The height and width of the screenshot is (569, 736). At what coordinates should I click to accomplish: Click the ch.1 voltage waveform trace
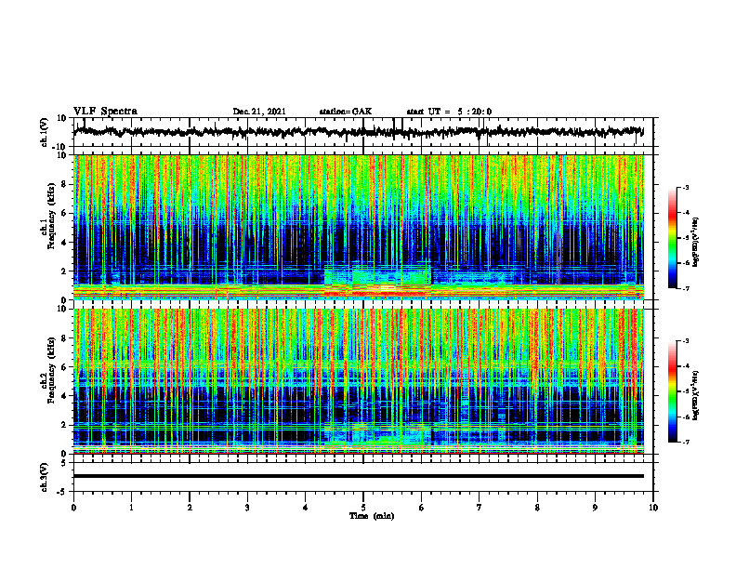click(359, 131)
